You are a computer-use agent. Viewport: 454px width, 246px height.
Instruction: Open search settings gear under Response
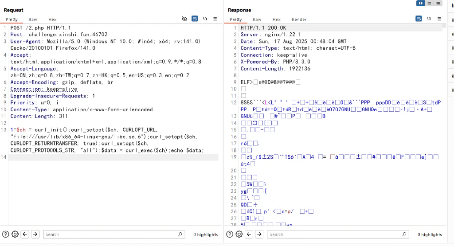(x=239, y=234)
